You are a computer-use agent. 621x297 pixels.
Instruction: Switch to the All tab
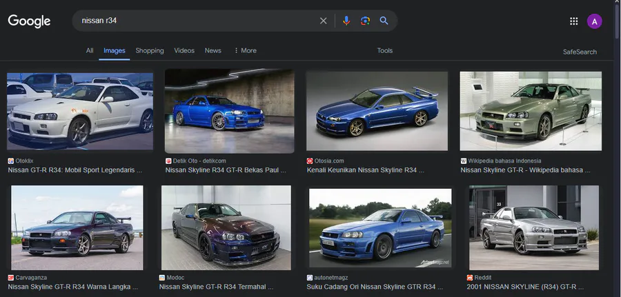(x=90, y=50)
